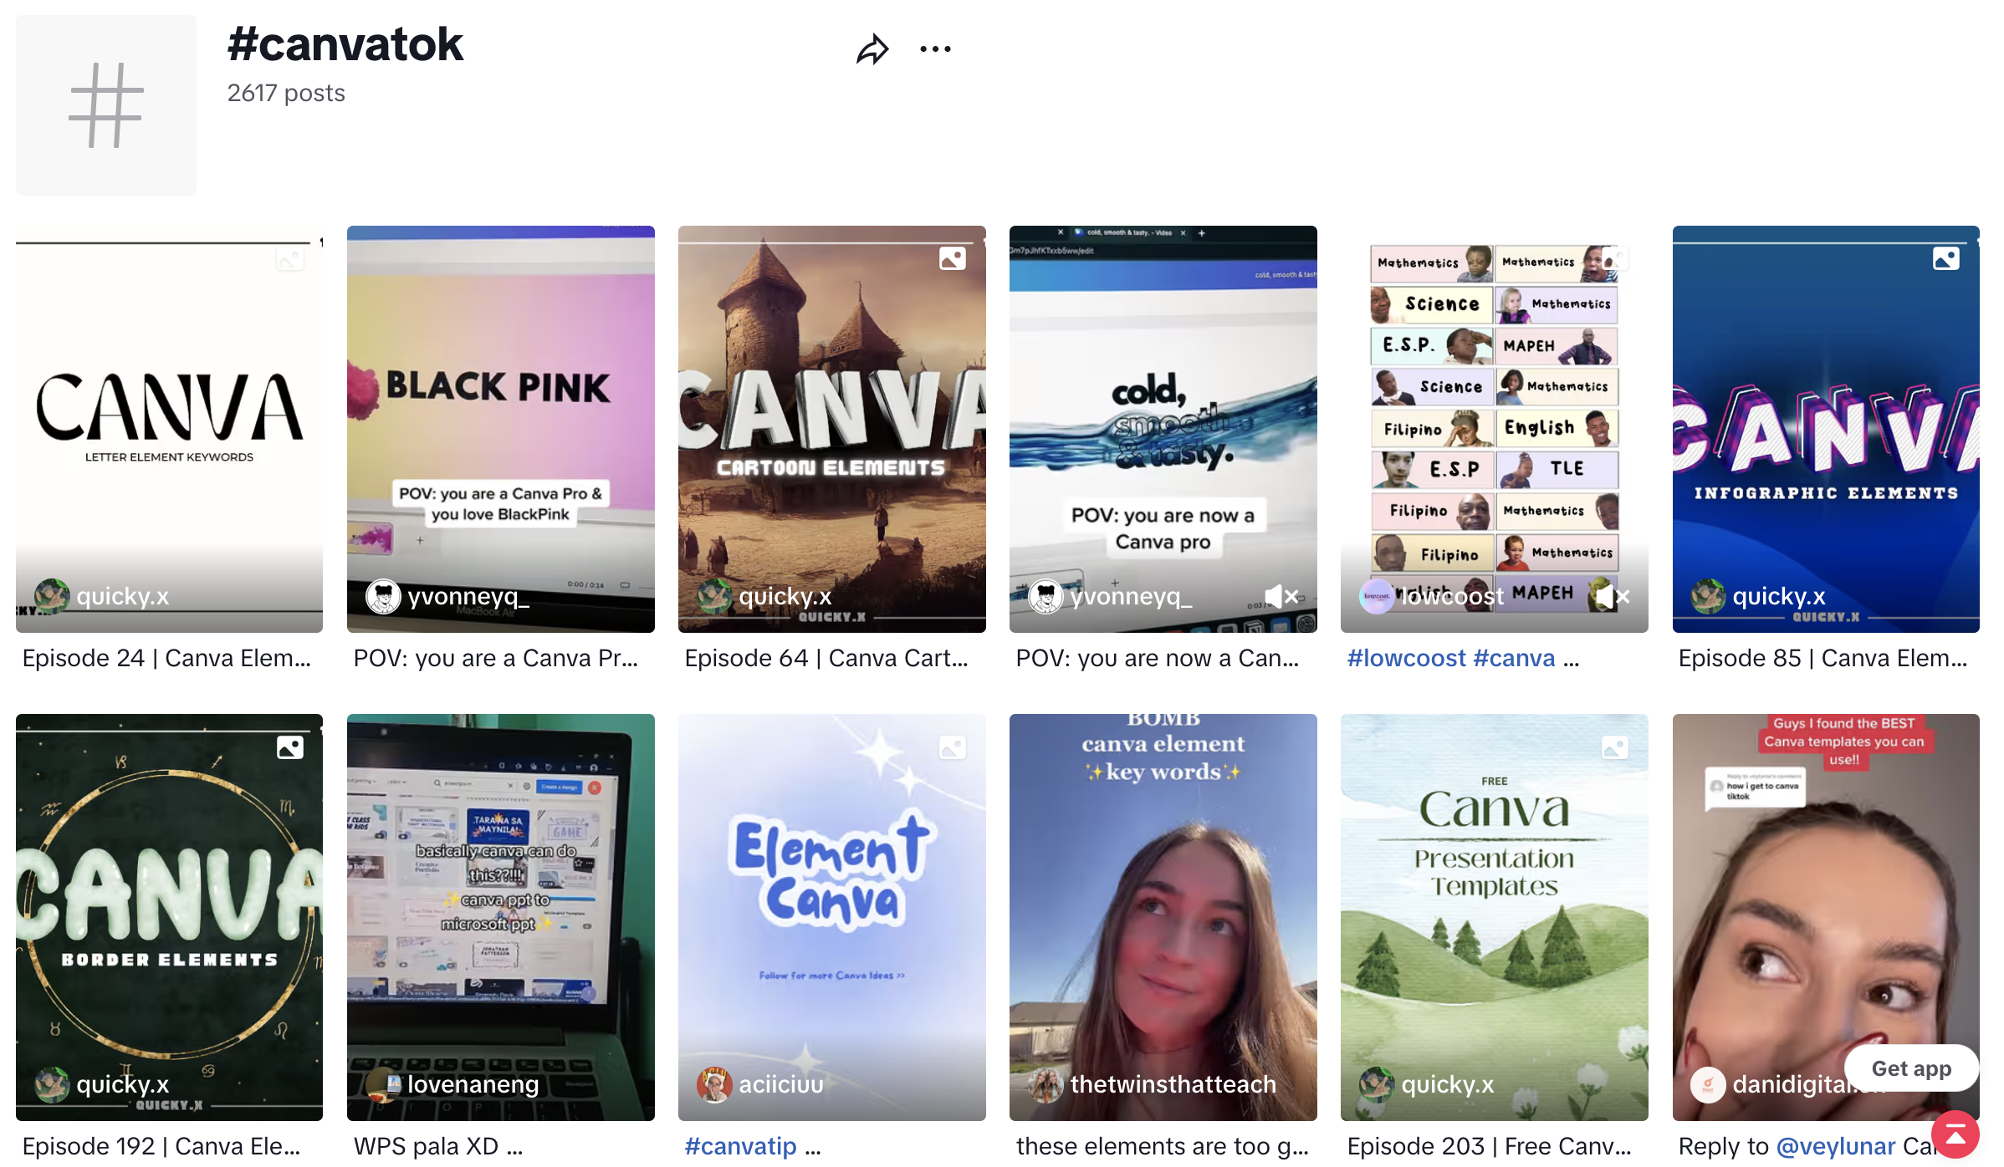
Task: Open quicky.x avatar on Cartoon Elements post
Action: pos(714,596)
